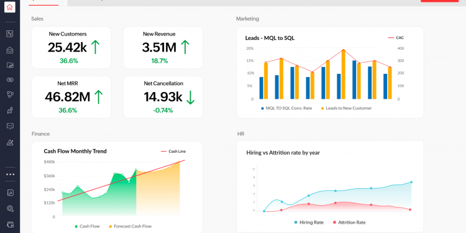Toggle the Attrition Rate legend entry
Image resolution: width=466 pixels, height=233 pixels.
point(349,222)
